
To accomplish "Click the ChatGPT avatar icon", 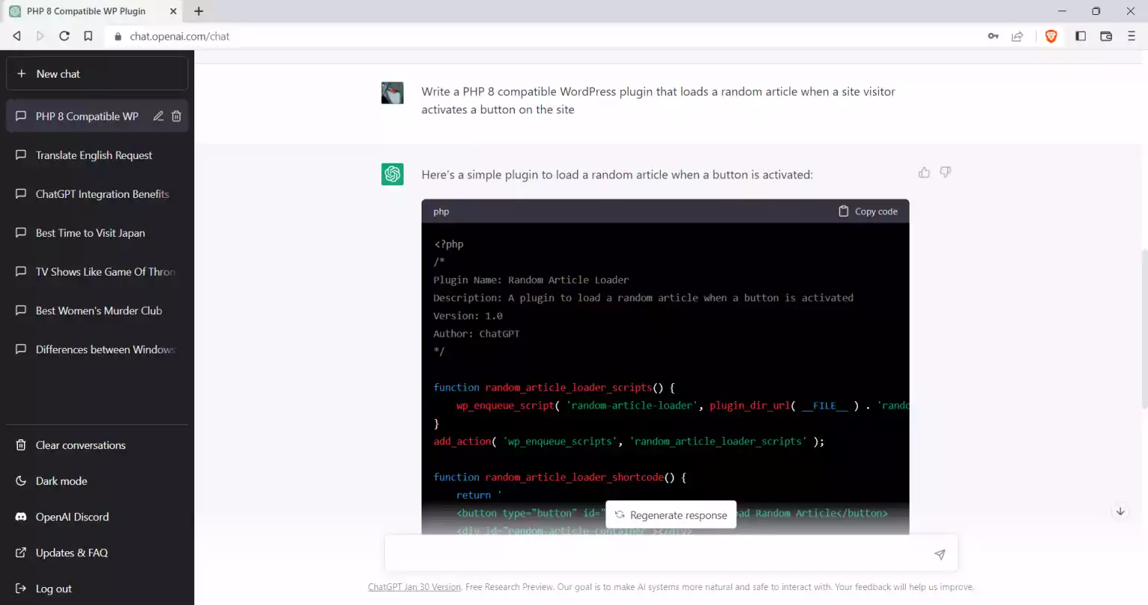I will pos(392,174).
